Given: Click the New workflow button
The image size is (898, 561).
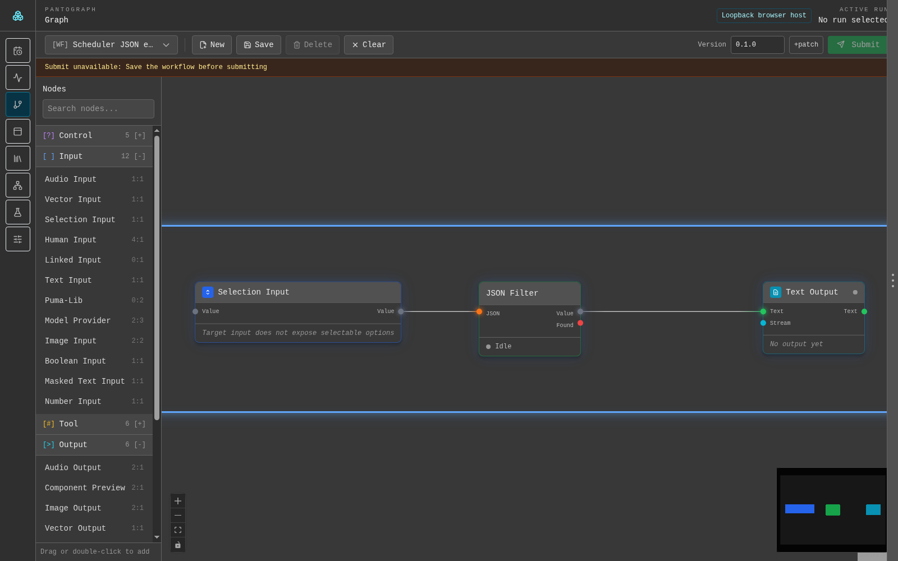Looking at the screenshot, I should click(212, 45).
